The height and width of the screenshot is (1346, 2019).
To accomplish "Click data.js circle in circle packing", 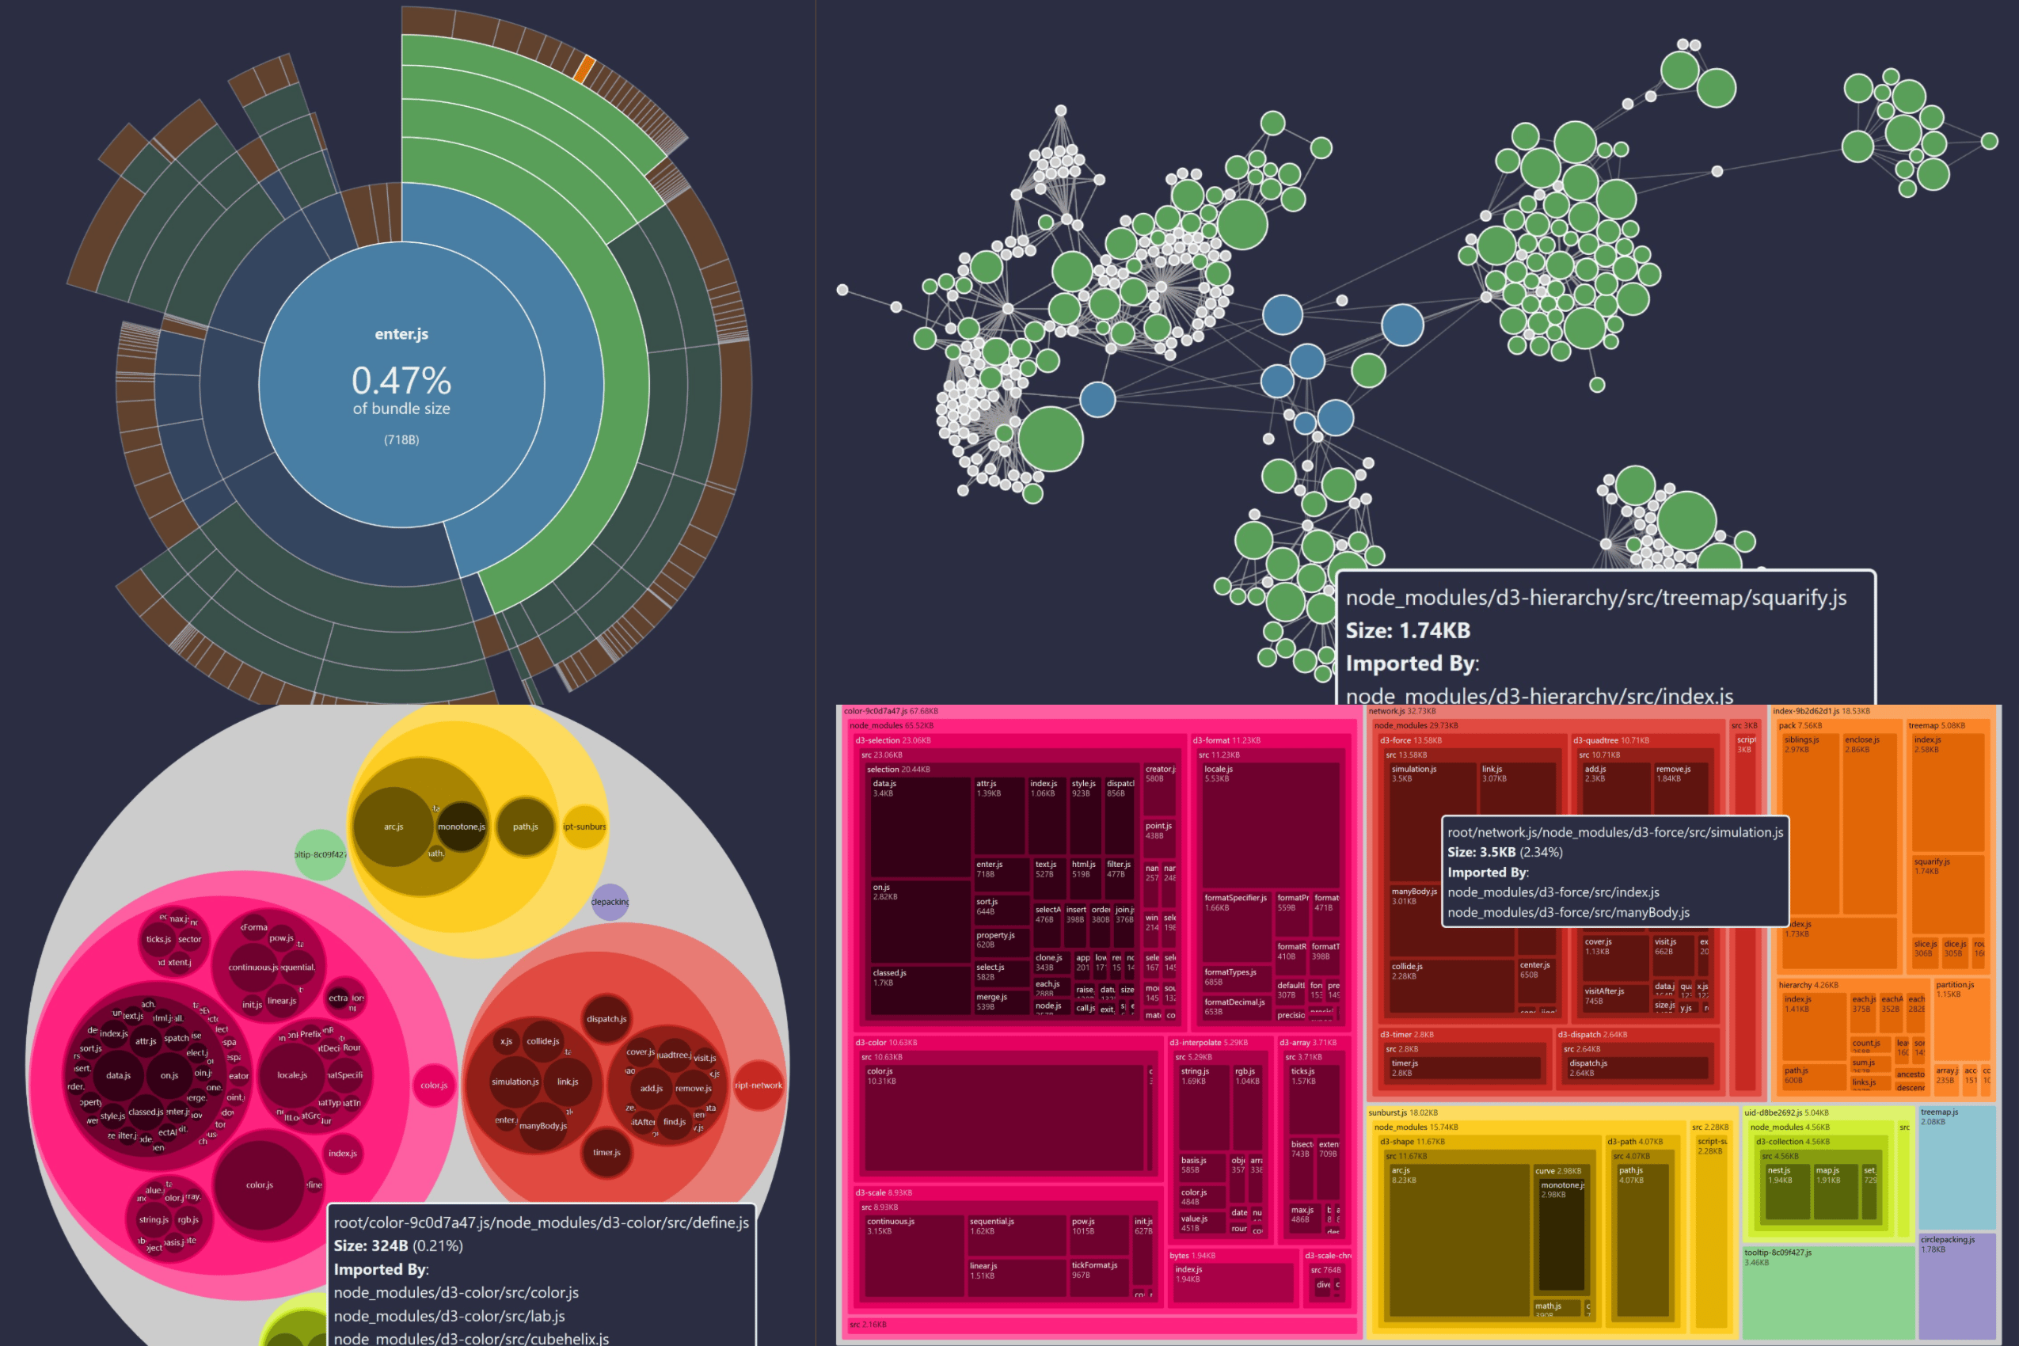I will pyautogui.click(x=119, y=1075).
